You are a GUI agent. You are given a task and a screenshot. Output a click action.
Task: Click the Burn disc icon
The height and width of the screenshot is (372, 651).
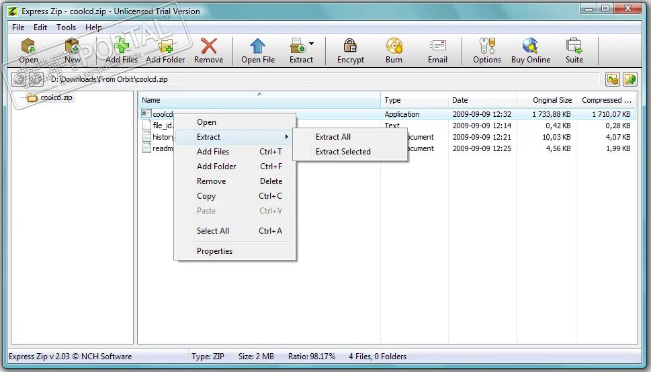[394, 46]
